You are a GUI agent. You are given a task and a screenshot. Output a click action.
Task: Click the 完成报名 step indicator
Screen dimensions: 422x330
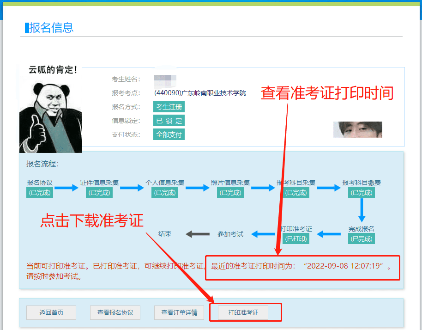click(x=362, y=238)
